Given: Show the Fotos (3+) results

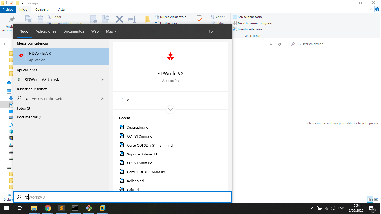Looking at the screenshot, I should coord(25,108).
